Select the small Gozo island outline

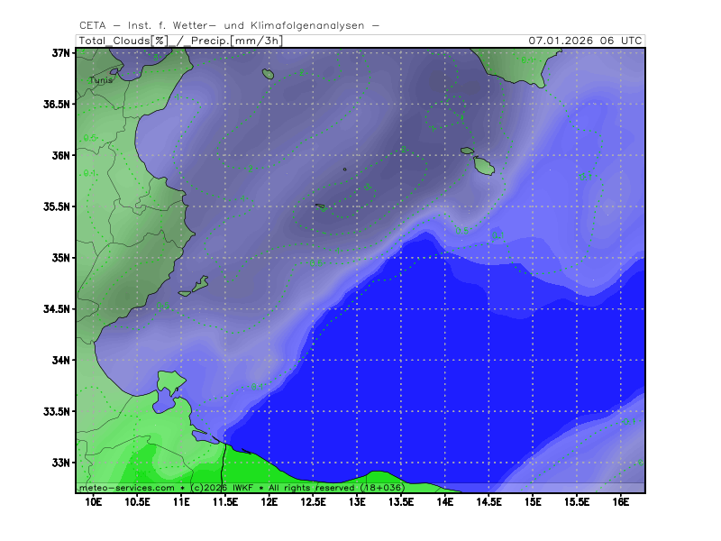pyautogui.click(x=467, y=151)
